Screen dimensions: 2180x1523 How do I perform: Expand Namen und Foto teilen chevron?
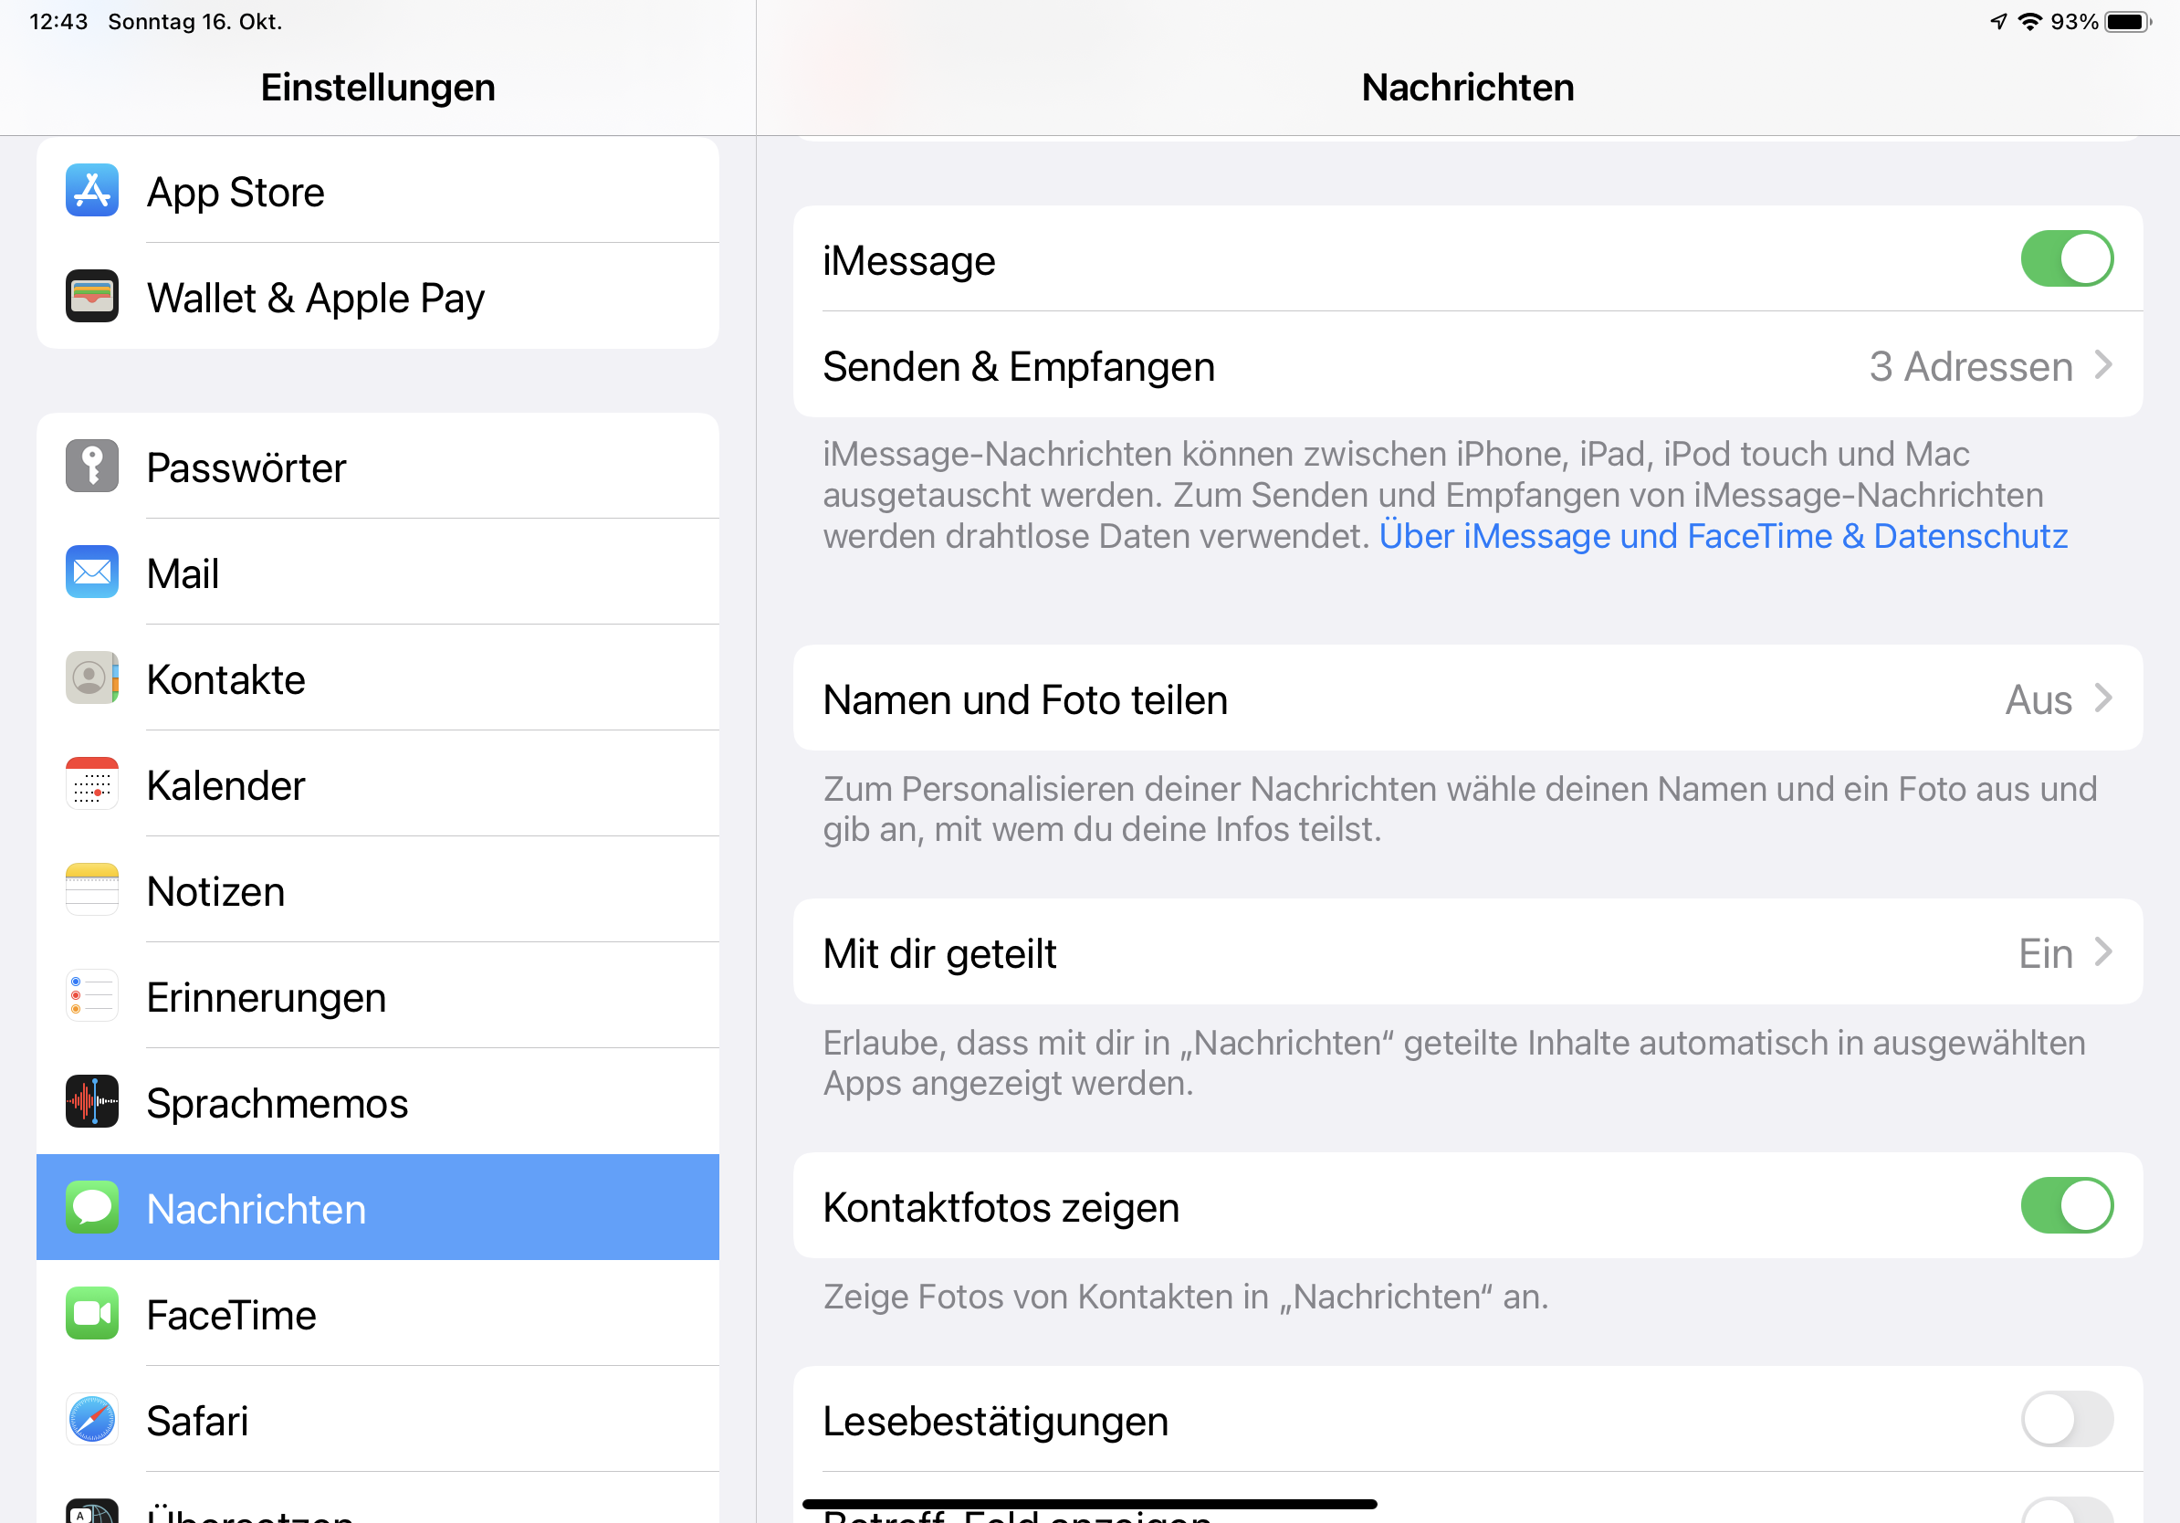[x=2102, y=698]
